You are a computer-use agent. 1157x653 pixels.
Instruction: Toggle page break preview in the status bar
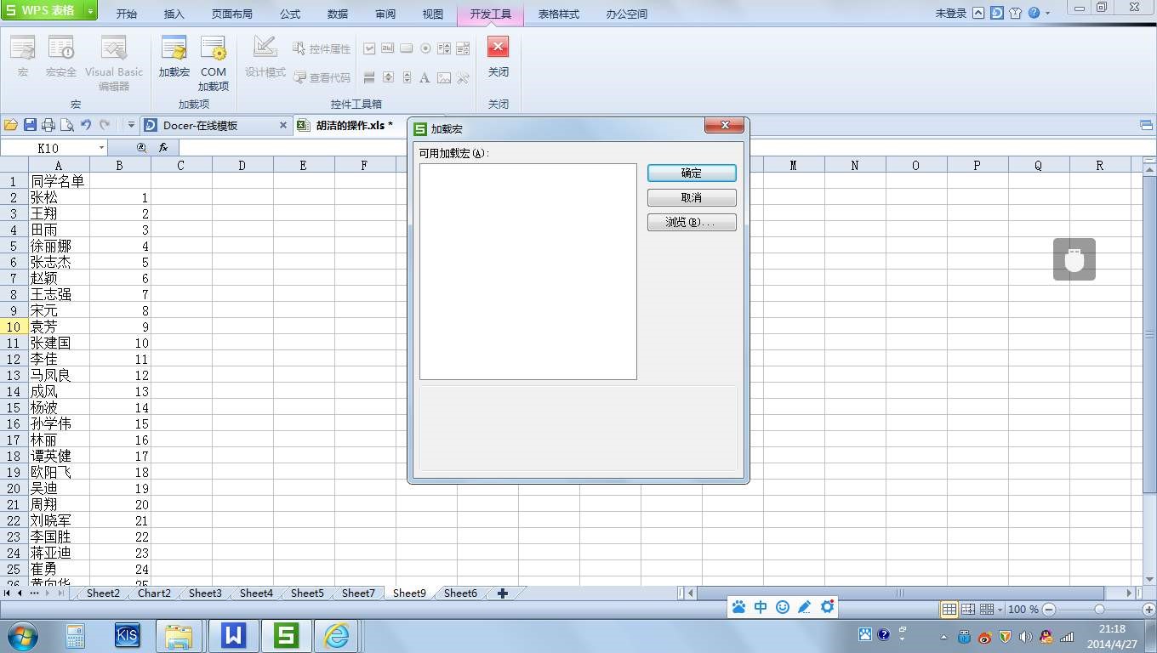(968, 610)
